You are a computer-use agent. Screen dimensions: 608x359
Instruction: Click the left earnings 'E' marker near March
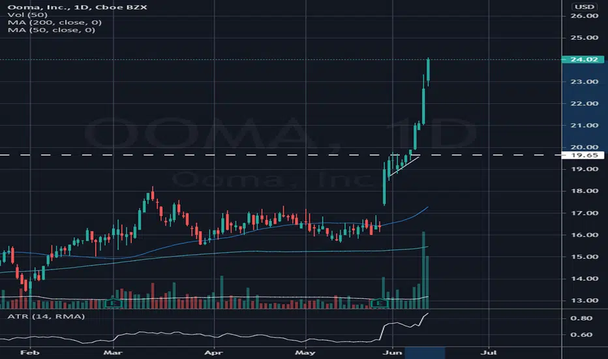pos(114,303)
